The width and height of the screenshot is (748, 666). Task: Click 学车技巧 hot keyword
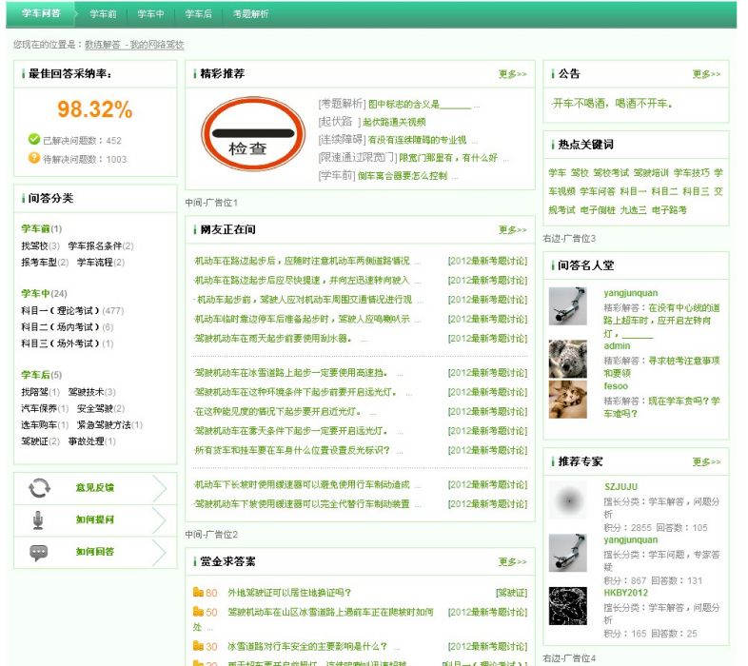(692, 173)
